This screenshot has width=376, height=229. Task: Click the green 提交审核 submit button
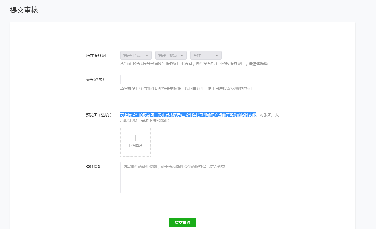(182, 223)
